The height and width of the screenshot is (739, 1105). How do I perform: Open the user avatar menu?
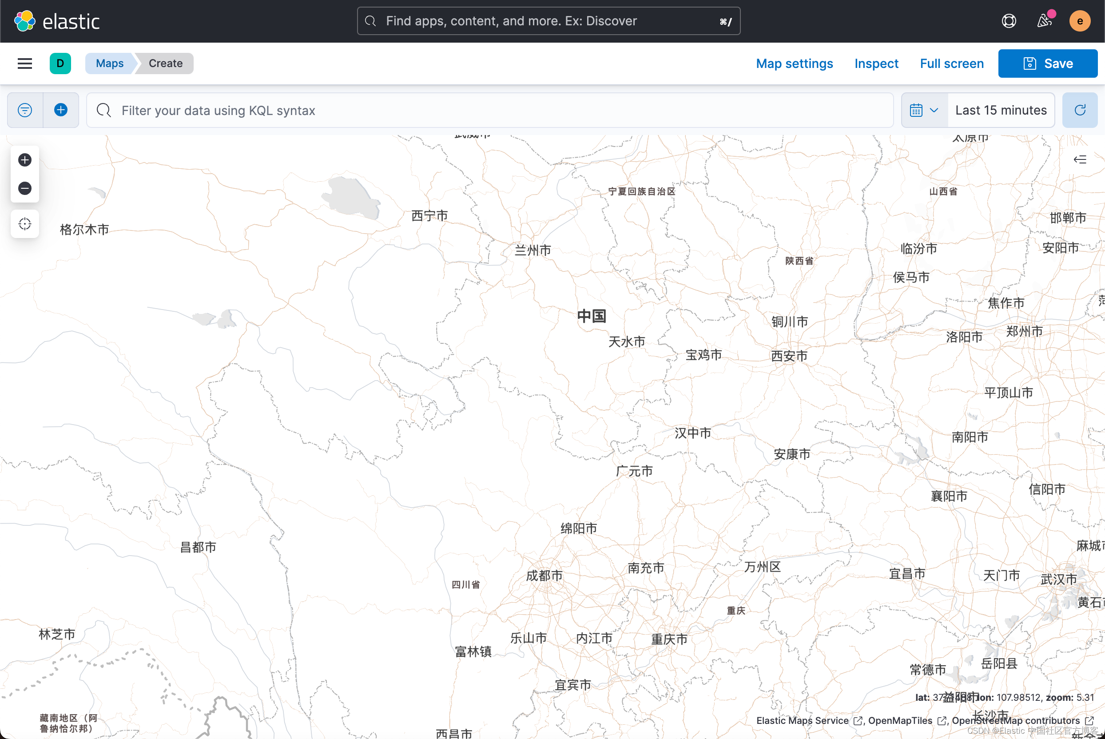coord(1080,21)
